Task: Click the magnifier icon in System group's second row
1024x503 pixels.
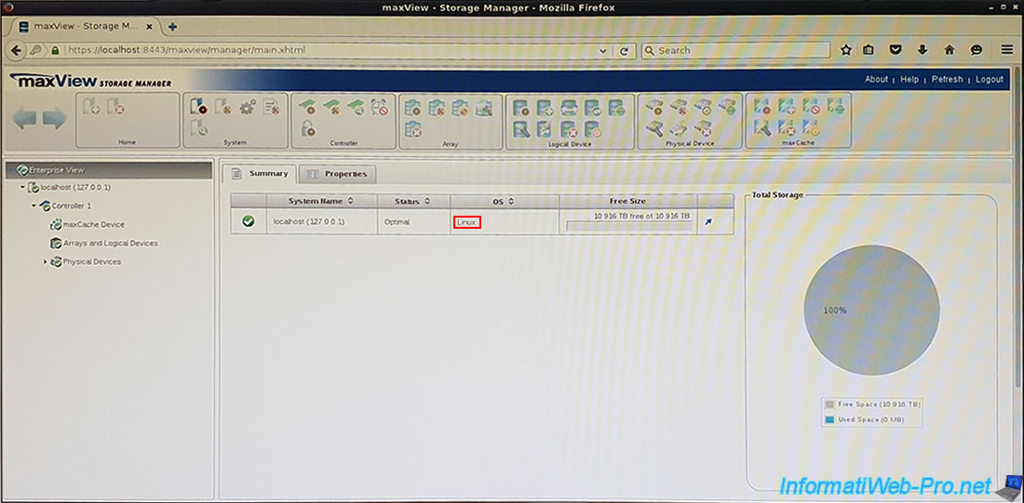Action: 199,128
